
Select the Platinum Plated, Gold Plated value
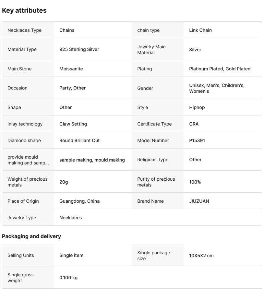[220, 69]
